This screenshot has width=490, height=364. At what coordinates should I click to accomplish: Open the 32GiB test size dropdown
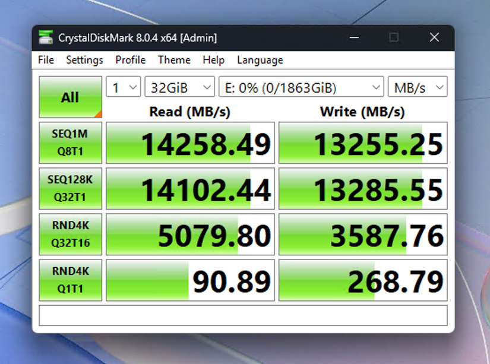coord(179,86)
